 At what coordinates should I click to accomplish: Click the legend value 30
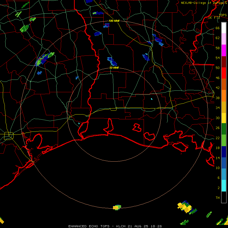click(x=218, y=118)
